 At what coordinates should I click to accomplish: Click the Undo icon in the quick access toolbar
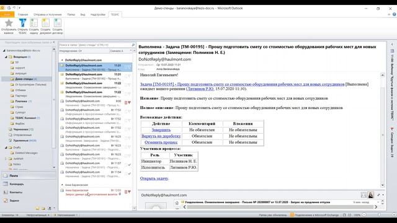14,8
